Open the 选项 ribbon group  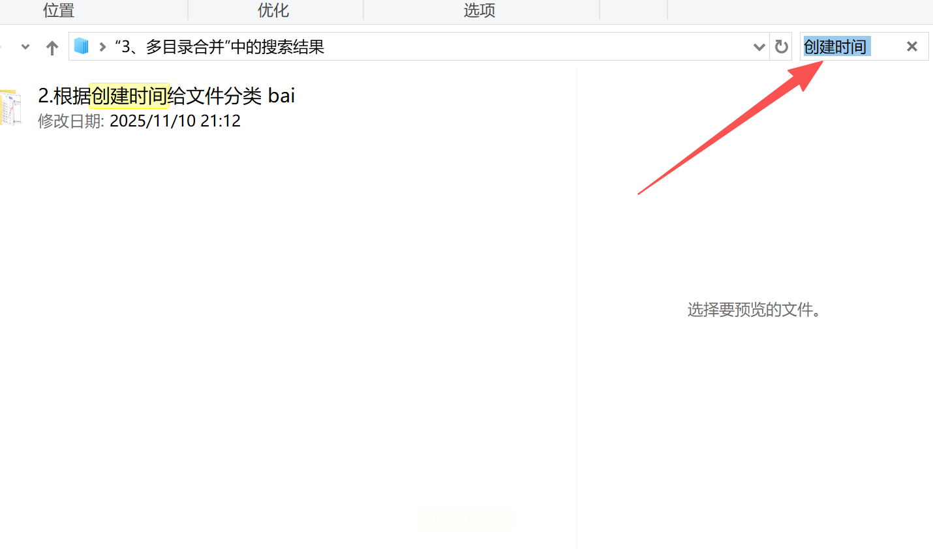point(480,10)
